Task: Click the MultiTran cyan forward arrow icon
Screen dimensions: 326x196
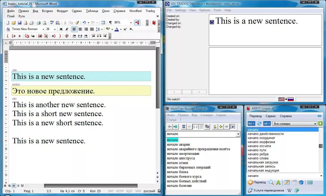Action: (175, 127)
